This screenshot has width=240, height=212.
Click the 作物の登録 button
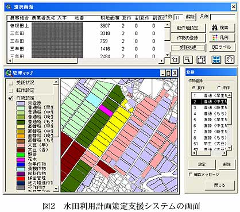click(188, 38)
